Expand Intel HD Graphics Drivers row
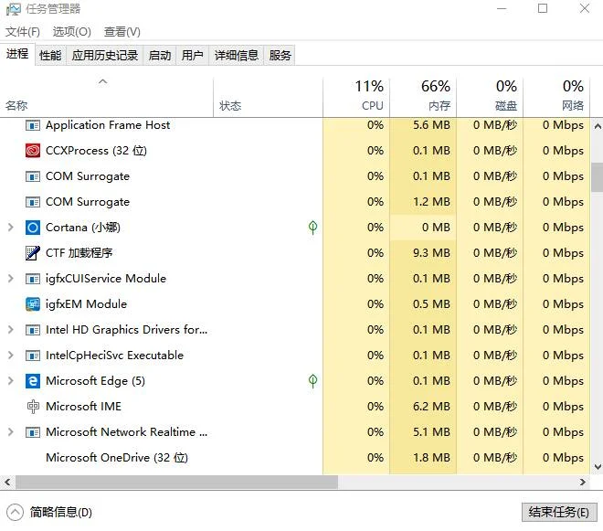603x531 pixels. pos(11,330)
